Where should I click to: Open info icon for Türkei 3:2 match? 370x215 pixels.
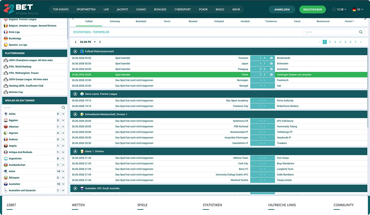(x=271, y=75)
